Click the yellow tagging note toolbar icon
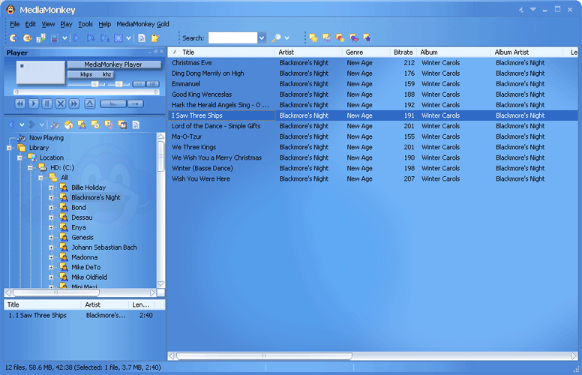This screenshot has height=375, width=582. coord(155,37)
